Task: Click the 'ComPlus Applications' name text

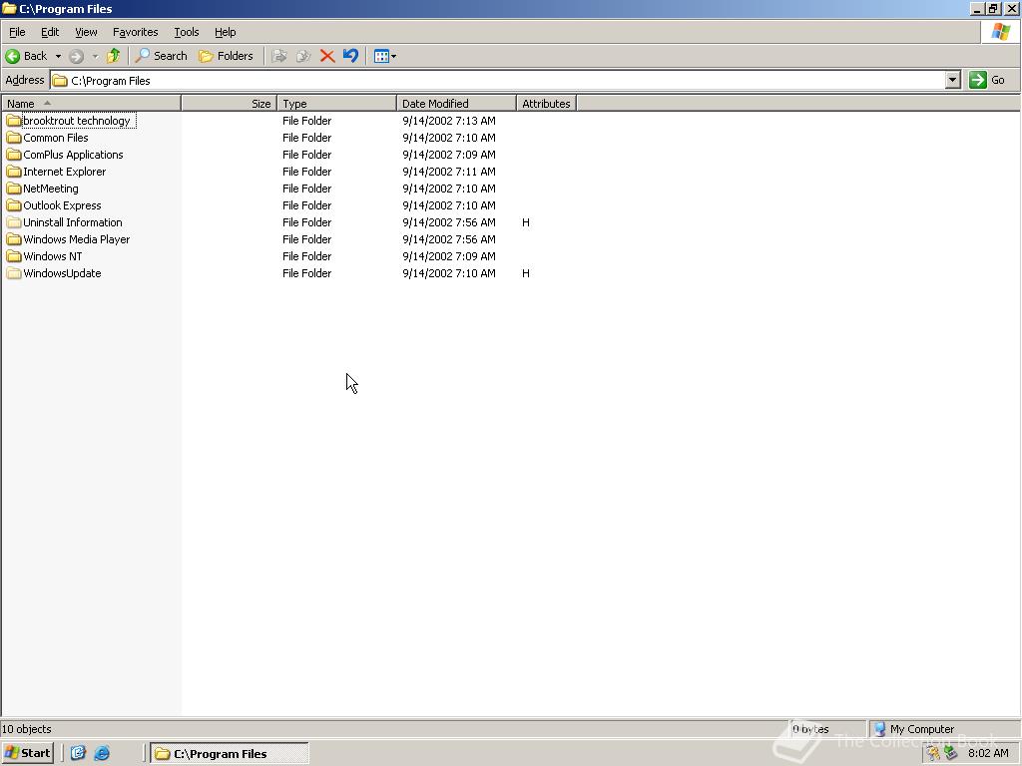Action: coord(73,155)
